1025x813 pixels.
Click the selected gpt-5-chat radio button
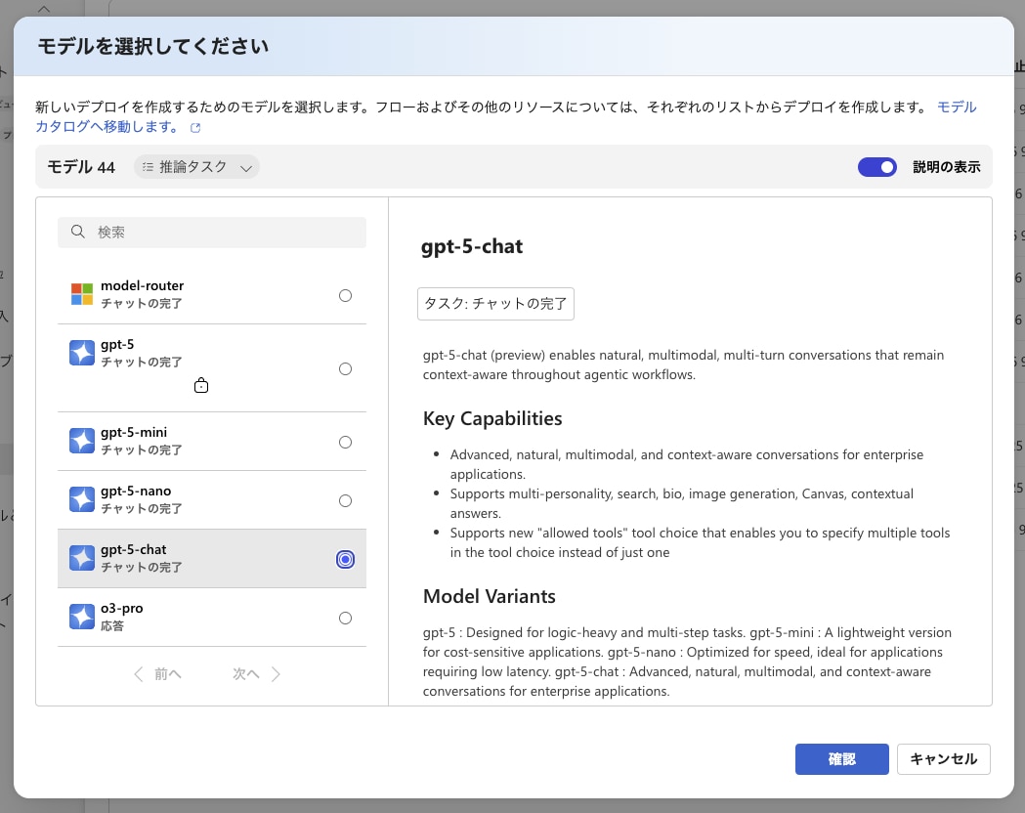(x=345, y=560)
